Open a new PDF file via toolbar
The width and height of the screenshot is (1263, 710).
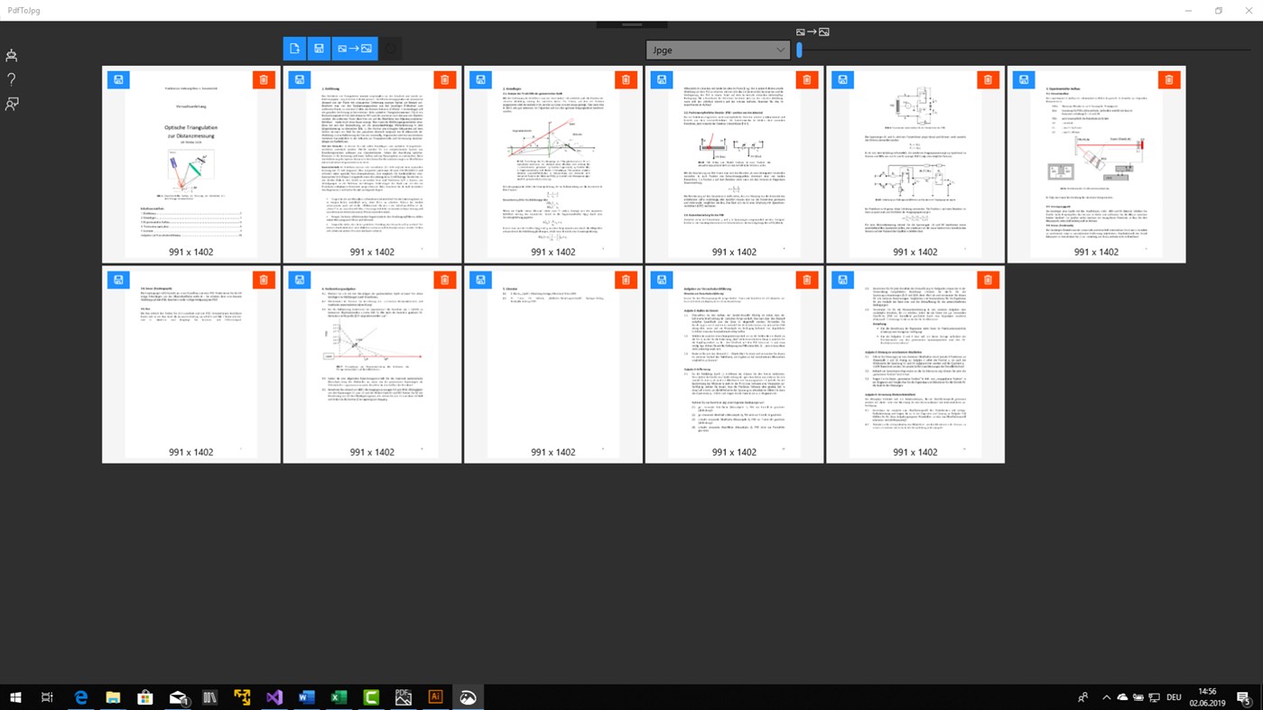294,48
